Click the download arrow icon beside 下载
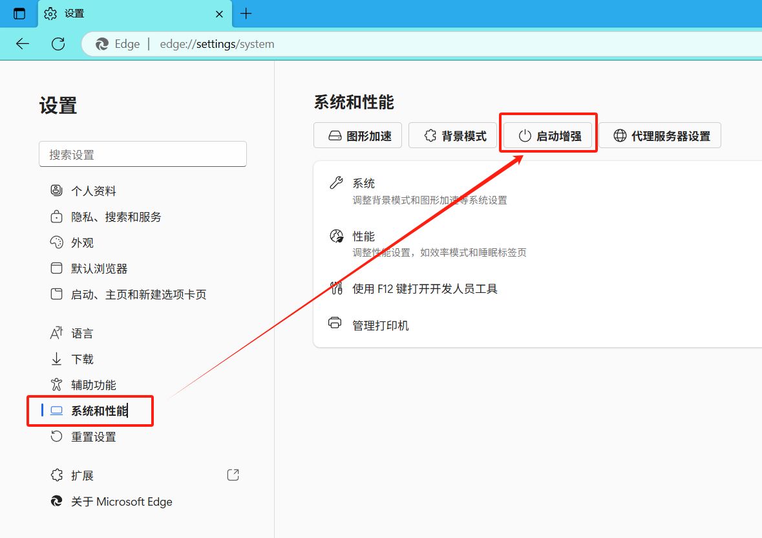 pos(56,359)
